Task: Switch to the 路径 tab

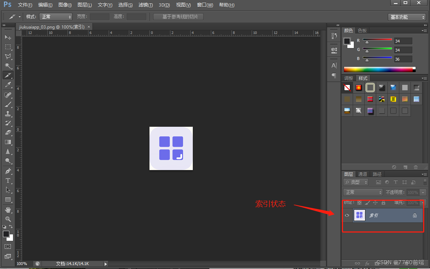Action: (x=377, y=174)
